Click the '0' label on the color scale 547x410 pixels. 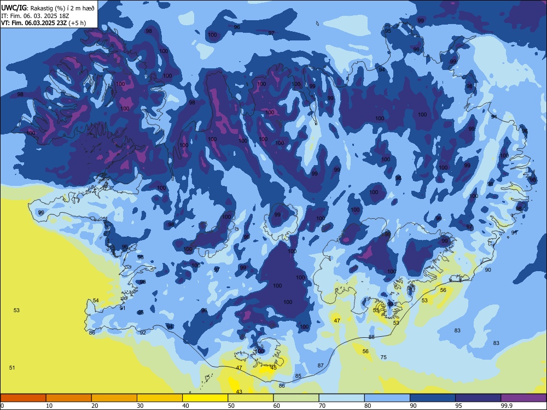point(2,406)
